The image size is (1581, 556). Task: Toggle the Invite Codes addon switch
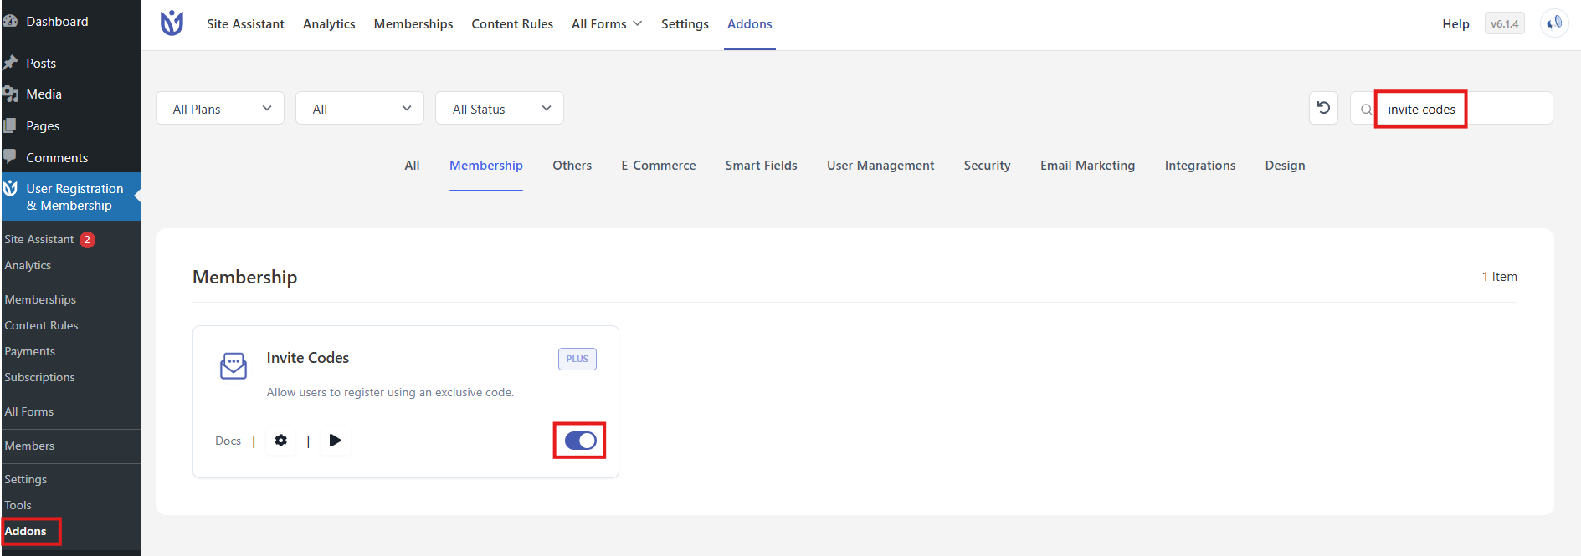[580, 441]
